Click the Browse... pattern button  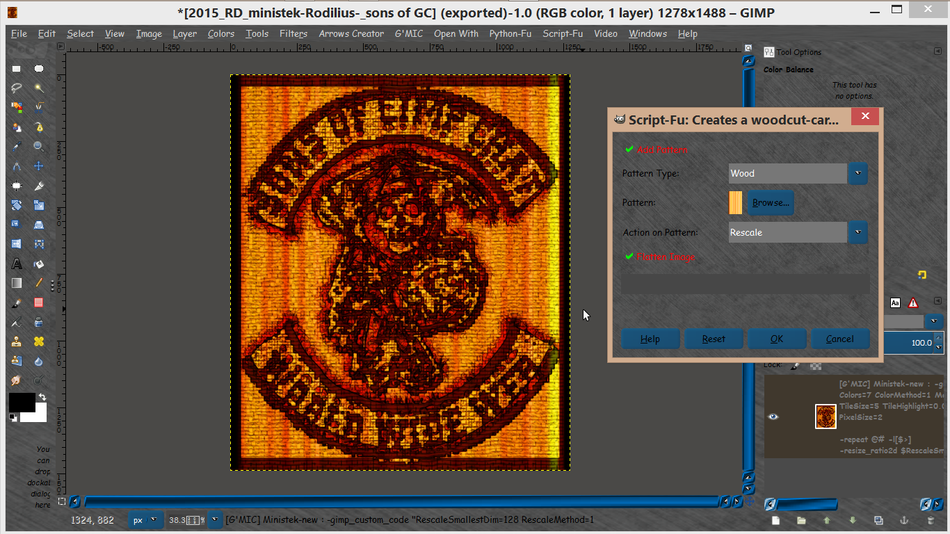(x=771, y=202)
